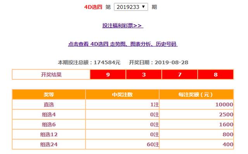Image resolution: width=248 pixels, height=154 pixels.
Task: Open the 投注福利彩票>> link
Action: pyautogui.click(x=123, y=26)
